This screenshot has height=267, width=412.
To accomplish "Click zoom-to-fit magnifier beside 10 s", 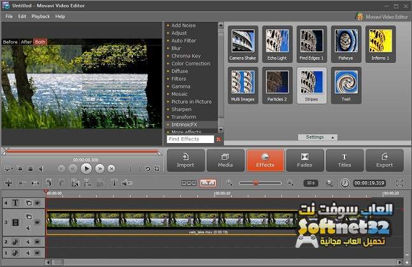I will point(329,183).
